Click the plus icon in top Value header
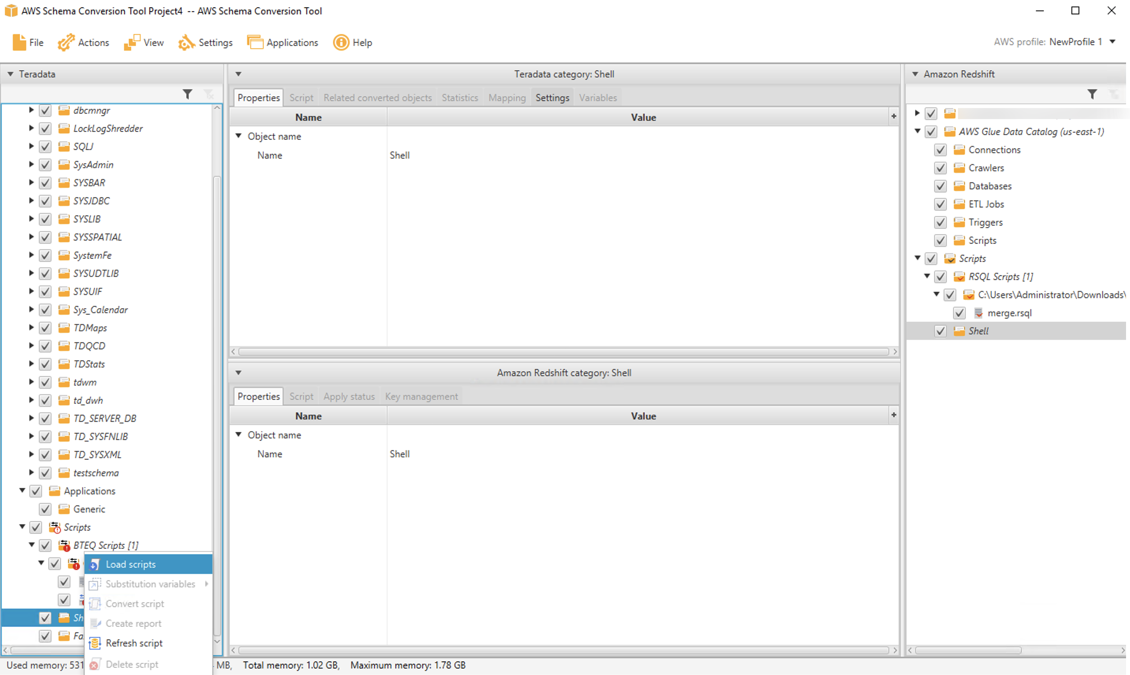 click(893, 116)
